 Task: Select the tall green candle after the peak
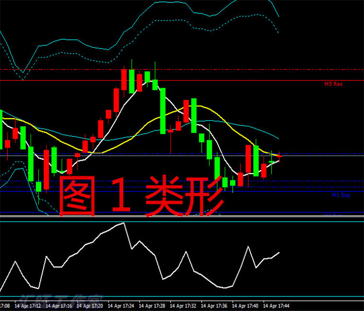click(163, 110)
